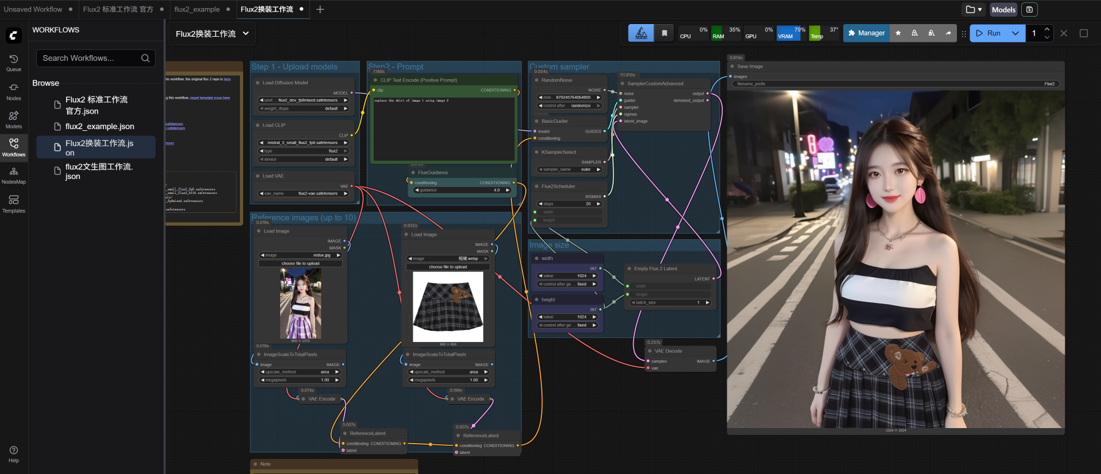The height and width of the screenshot is (474, 1101).
Task: Switch to the Unsaved Workflow tab
Action: pyautogui.click(x=33, y=10)
